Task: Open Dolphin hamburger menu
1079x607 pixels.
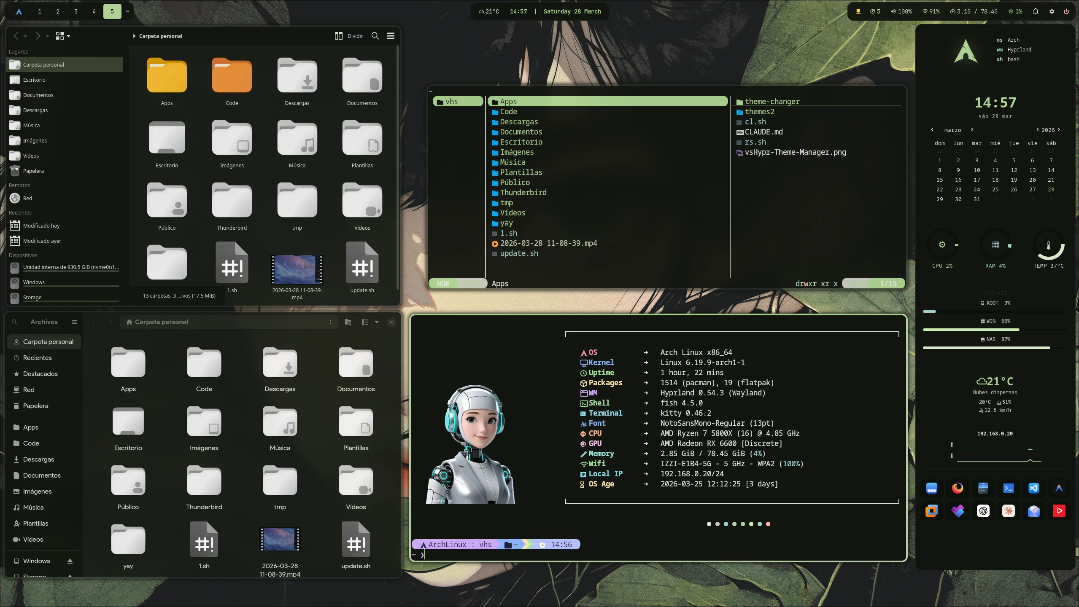Action: pyautogui.click(x=391, y=36)
